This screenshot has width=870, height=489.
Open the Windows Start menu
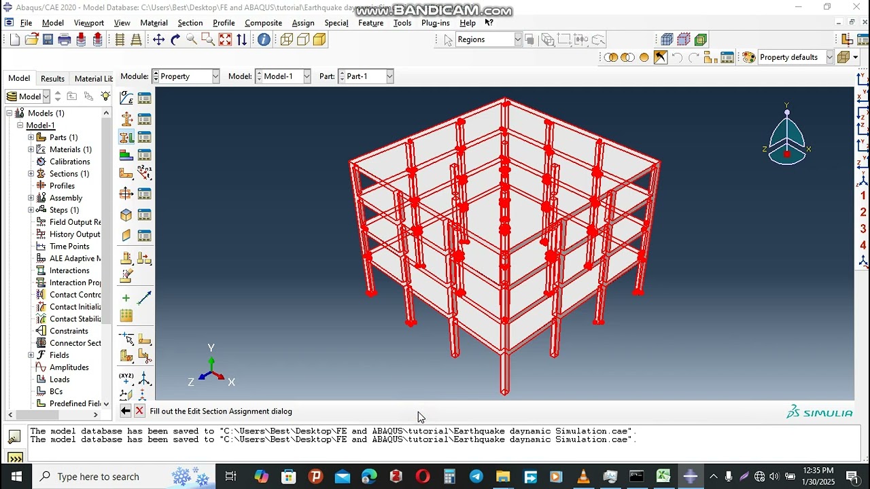pyautogui.click(x=16, y=476)
